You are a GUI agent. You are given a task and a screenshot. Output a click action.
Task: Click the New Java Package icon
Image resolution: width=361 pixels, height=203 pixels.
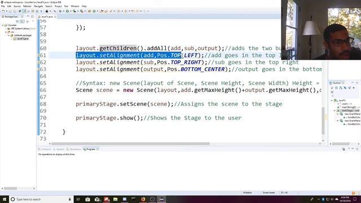pyautogui.click(x=89, y=11)
